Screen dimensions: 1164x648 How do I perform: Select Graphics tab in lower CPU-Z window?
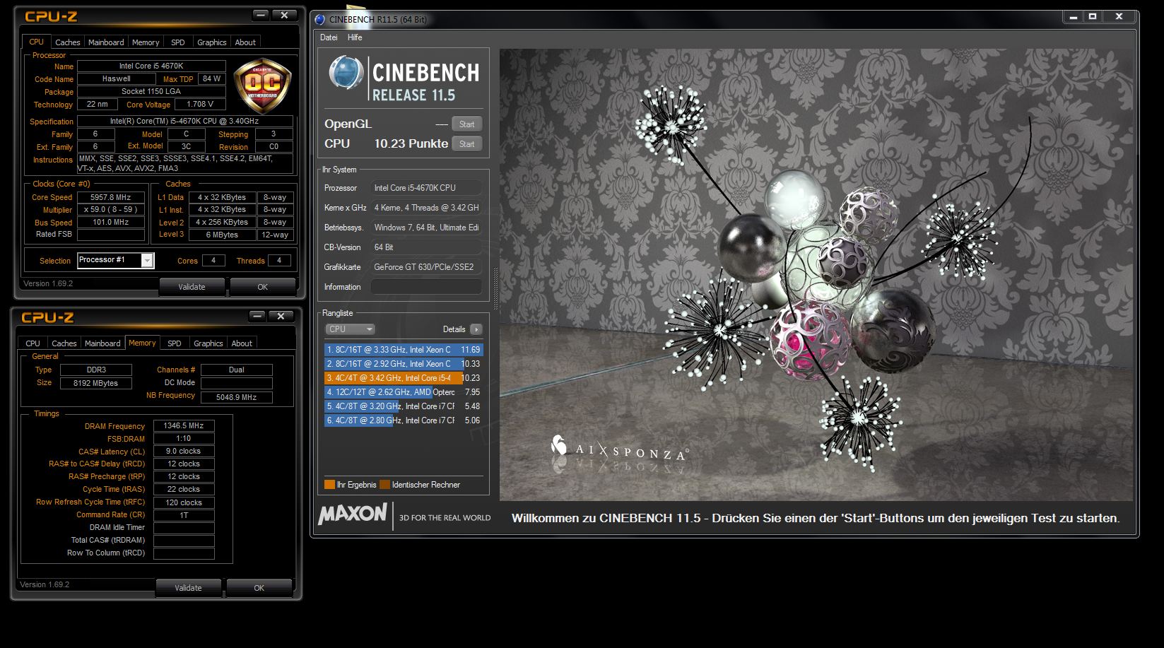pyautogui.click(x=208, y=343)
